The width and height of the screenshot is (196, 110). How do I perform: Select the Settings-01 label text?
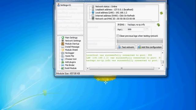click(66, 5)
